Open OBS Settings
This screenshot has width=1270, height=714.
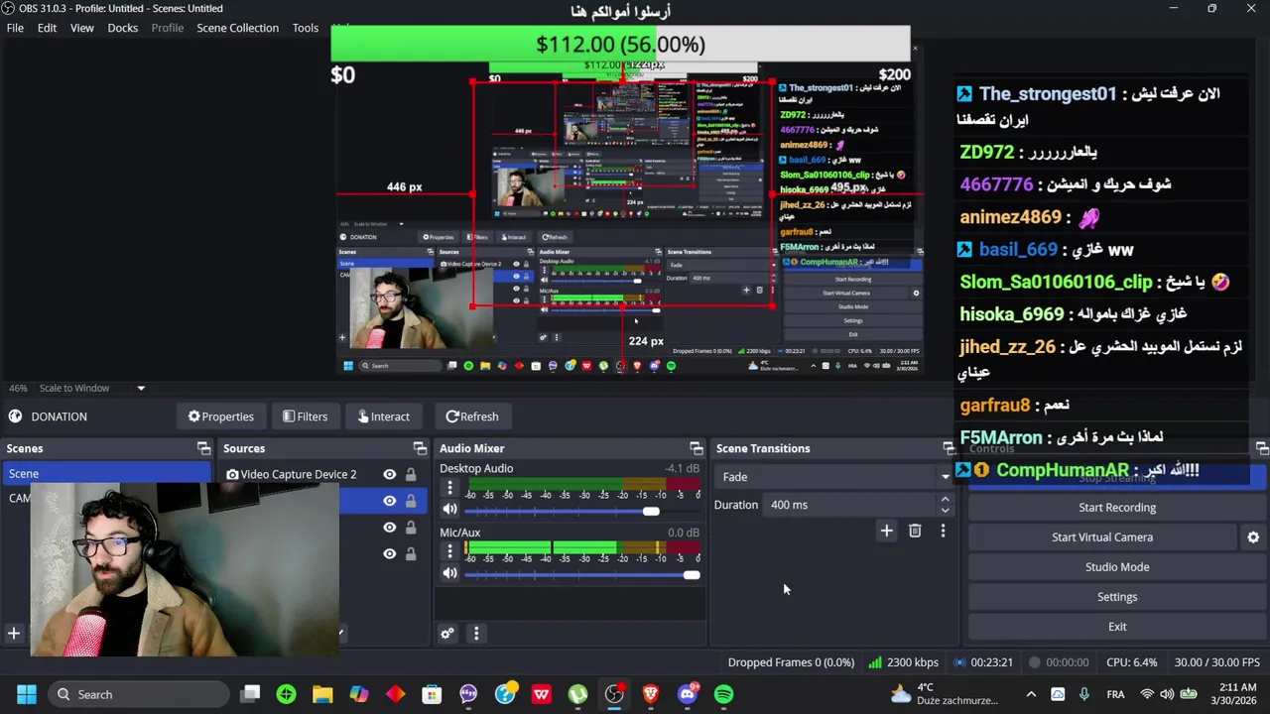coord(1117,596)
